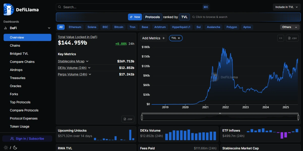The image size is (303, 151).
Task: Open Treasuries page
Action: click(x=28, y=78)
